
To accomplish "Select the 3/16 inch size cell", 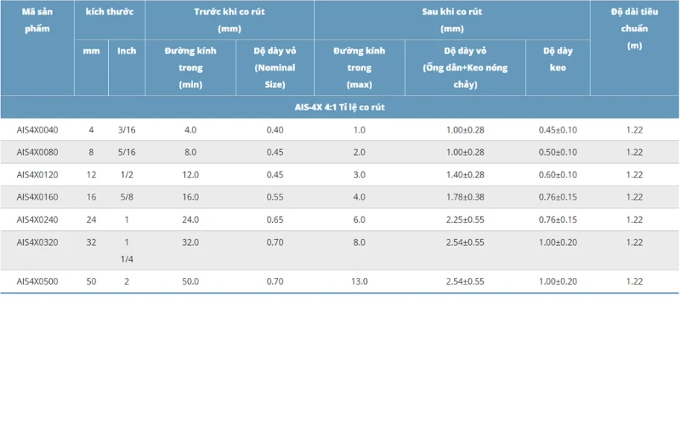I will (127, 130).
